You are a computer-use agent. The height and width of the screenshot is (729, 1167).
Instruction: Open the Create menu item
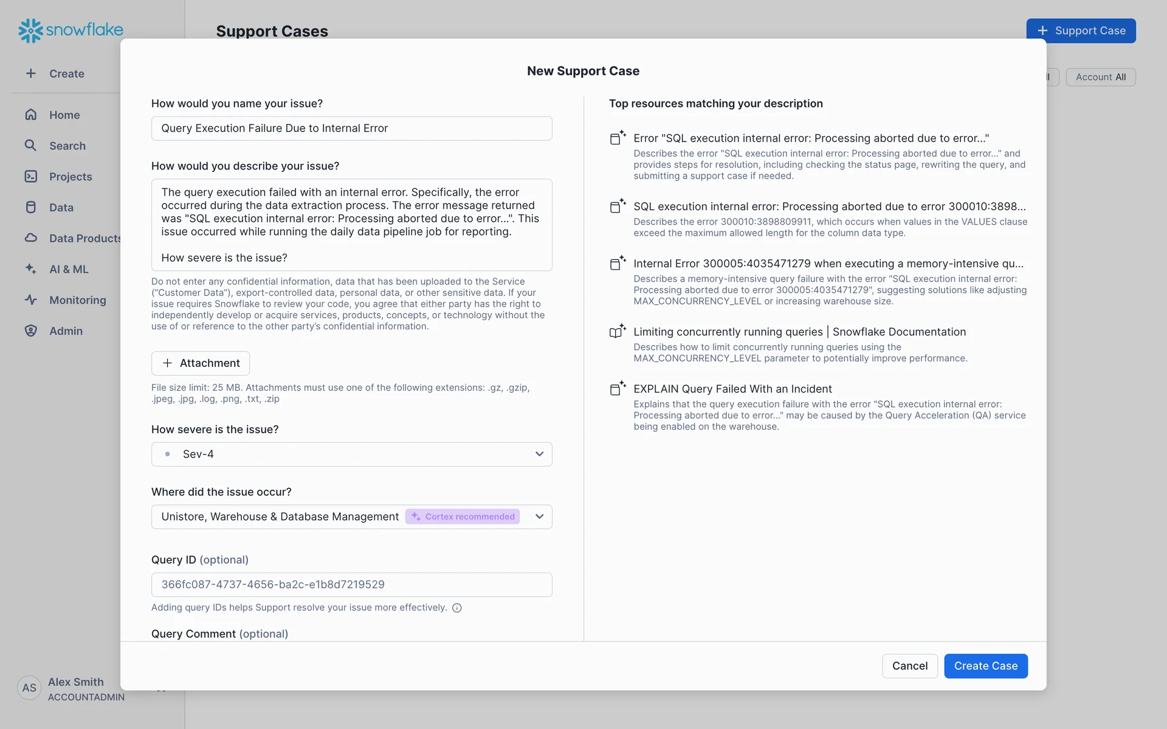click(x=66, y=74)
